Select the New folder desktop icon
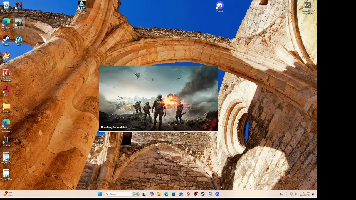The width and height of the screenshot is (356, 200). point(6,108)
